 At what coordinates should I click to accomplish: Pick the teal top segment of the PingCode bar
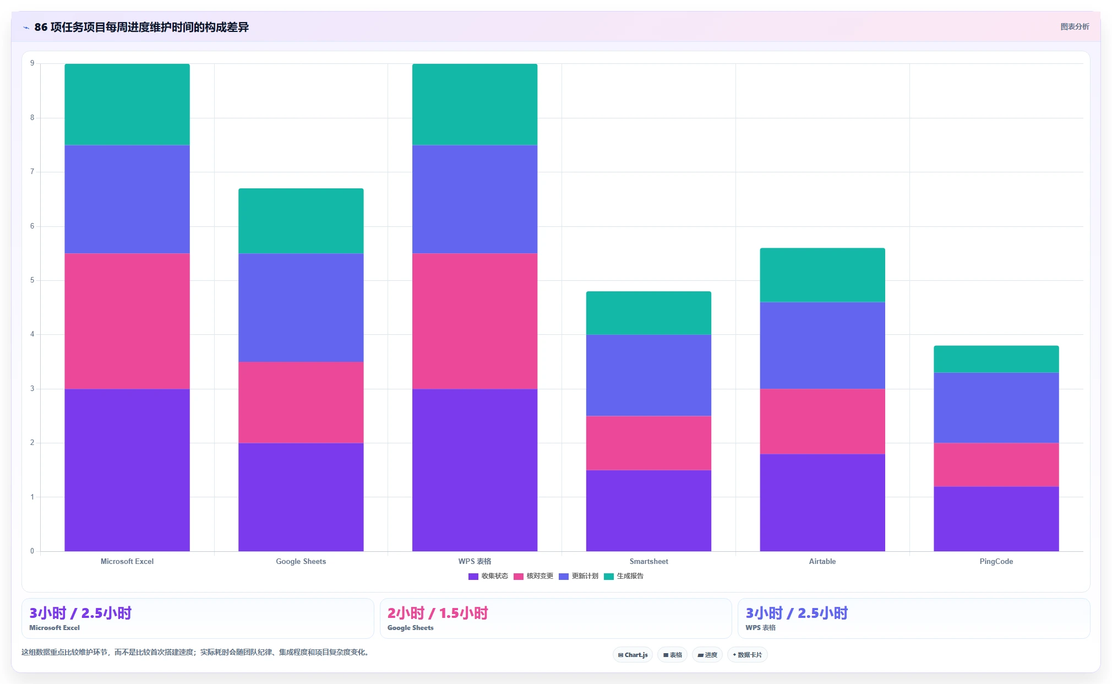tap(996, 359)
